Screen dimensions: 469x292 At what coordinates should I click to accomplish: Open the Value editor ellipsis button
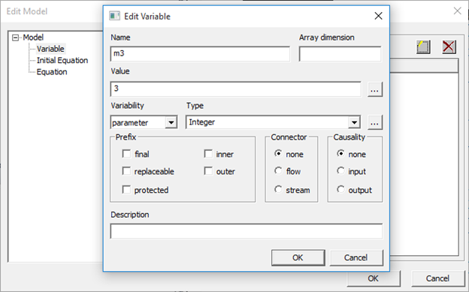[375, 89]
